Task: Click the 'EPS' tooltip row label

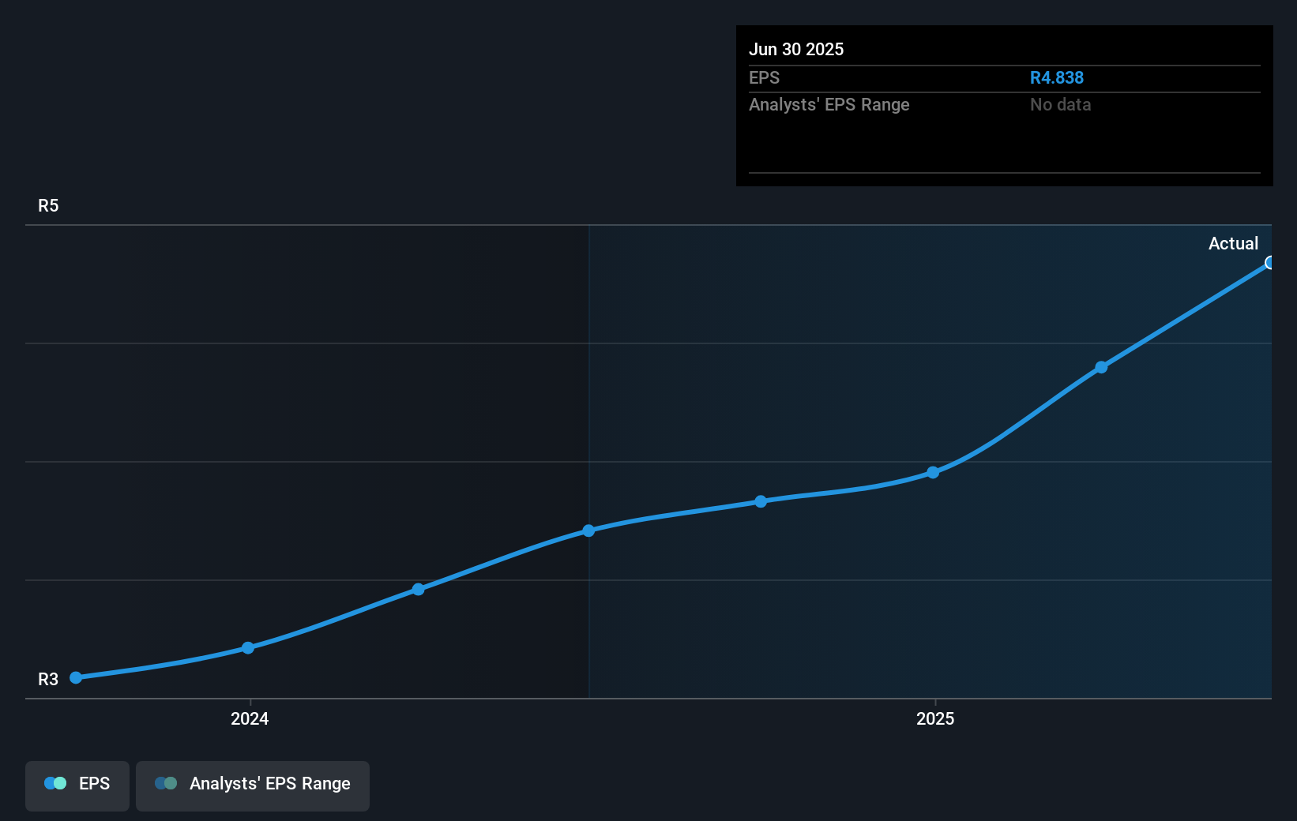Action: click(x=764, y=77)
